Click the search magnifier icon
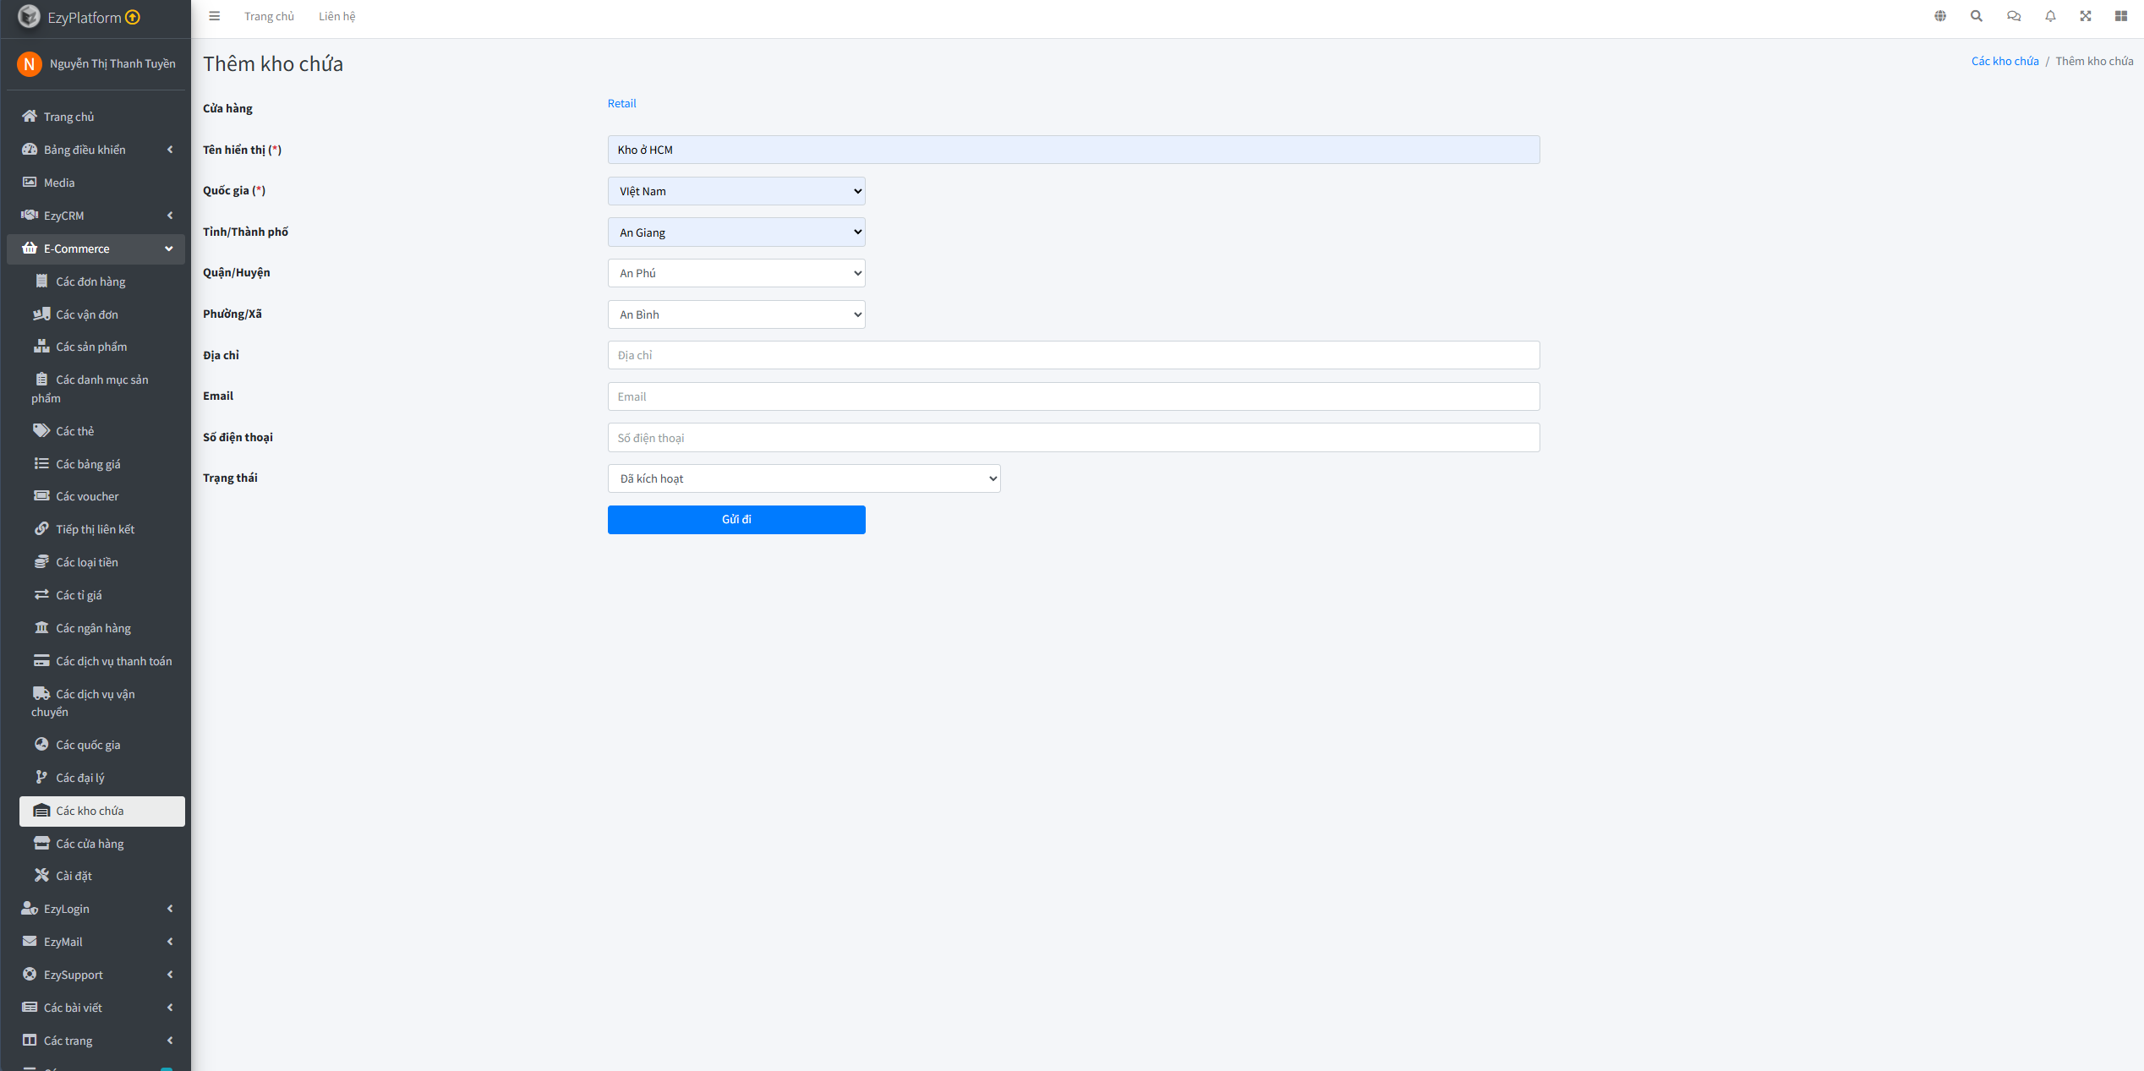Screen dimensions: 2144x1071 tap(1977, 16)
